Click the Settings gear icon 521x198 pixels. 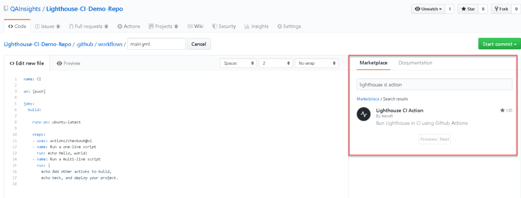[x=280, y=26]
